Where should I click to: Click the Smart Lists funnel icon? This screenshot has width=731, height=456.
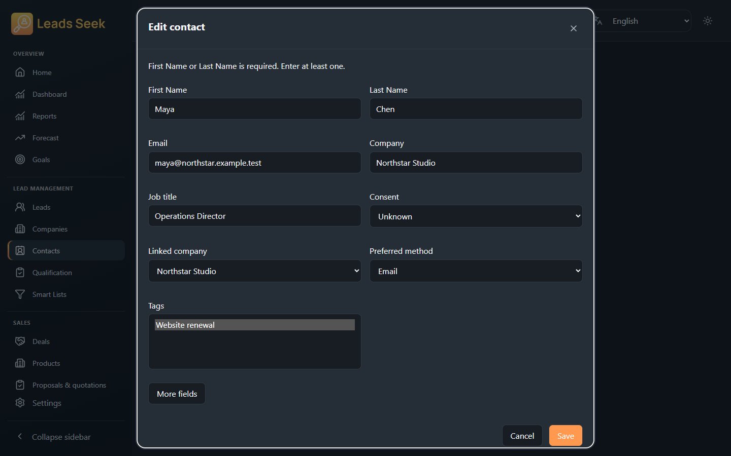(x=20, y=294)
